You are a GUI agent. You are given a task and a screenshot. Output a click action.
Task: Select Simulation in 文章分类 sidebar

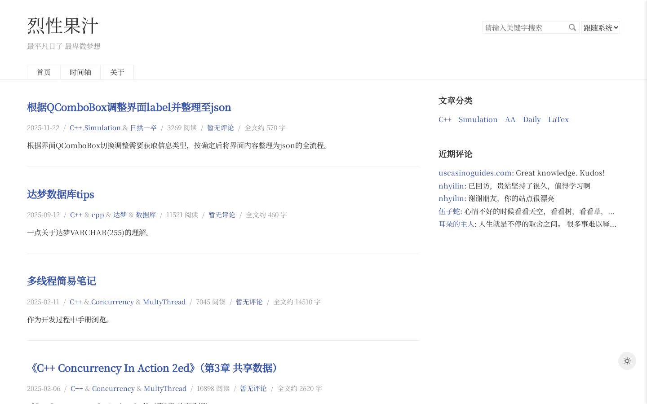[478, 119]
